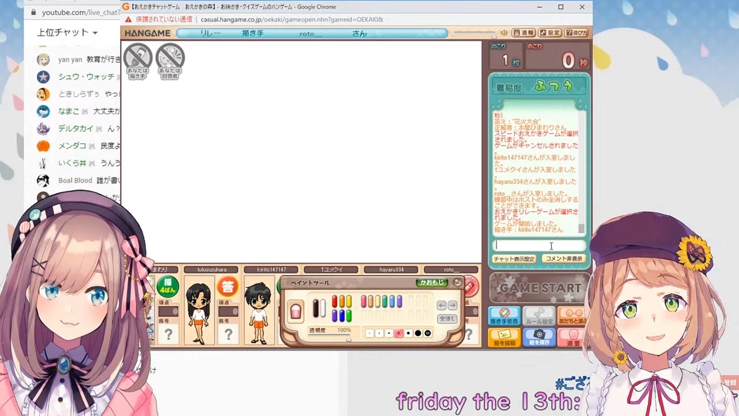This screenshot has width=739, height=416.
Task: Click the HANGAME logo
Action: coord(147,33)
